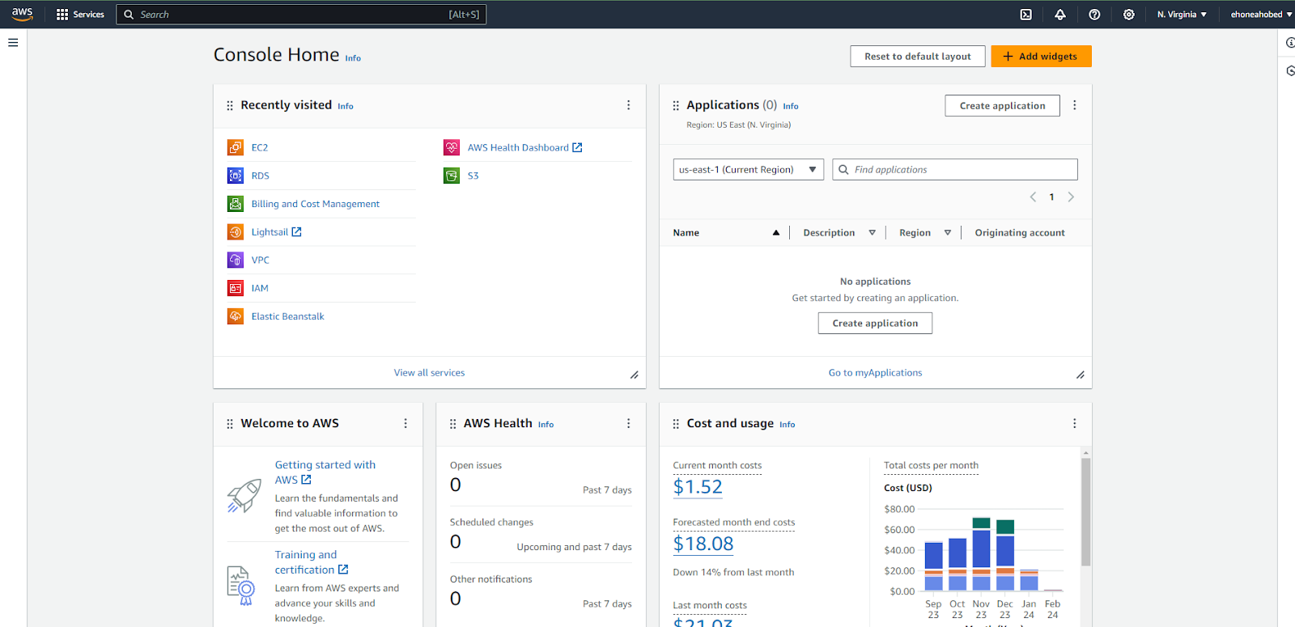Click Billing and Cost Management icon
This screenshot has width=1295, height=627.
[x=236, y=204]
